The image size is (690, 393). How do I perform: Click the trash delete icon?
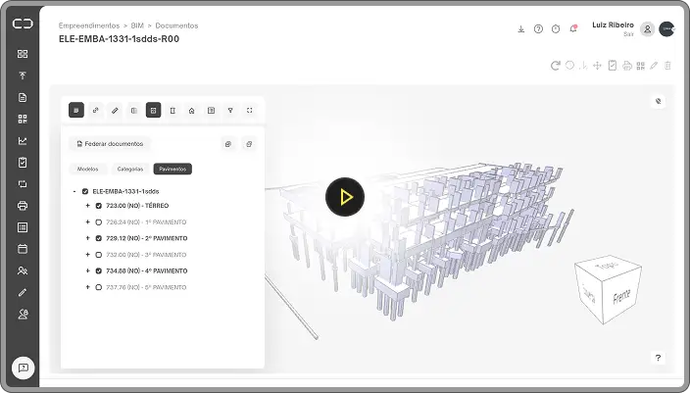(668, 66)
